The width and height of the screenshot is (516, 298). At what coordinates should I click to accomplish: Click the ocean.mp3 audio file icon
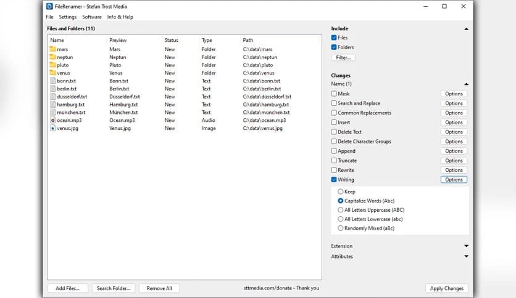[x=52, y=120]
